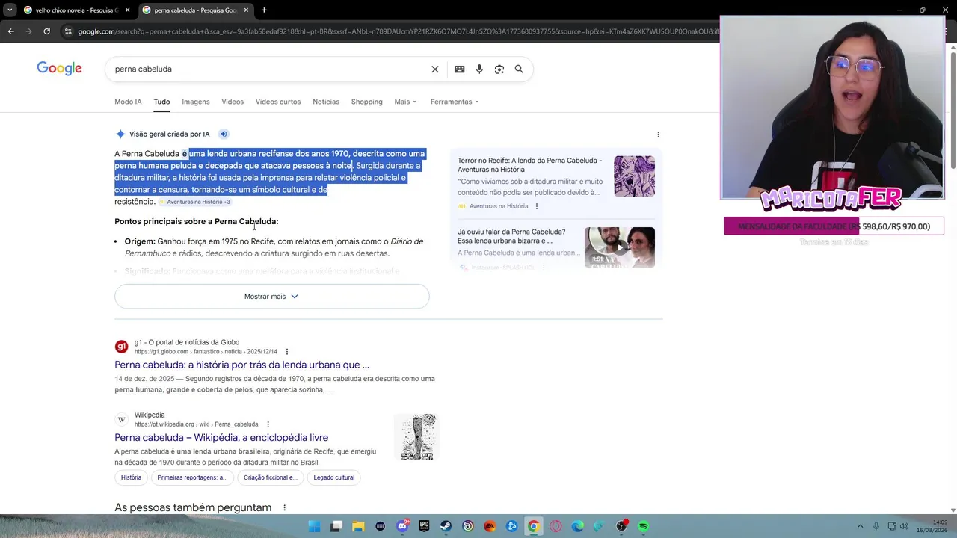Click the História sitelink chip
Image resolution: width=957 pixels, height=538 pixels.
131,477
